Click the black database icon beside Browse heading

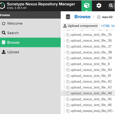coord(68,17)
